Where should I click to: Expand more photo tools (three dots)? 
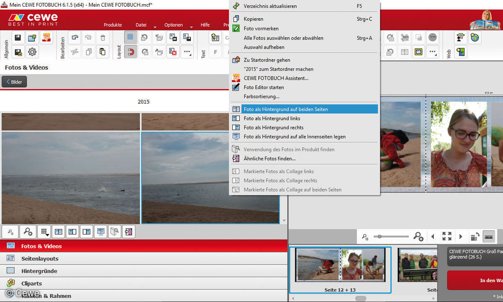coord(433,52)
